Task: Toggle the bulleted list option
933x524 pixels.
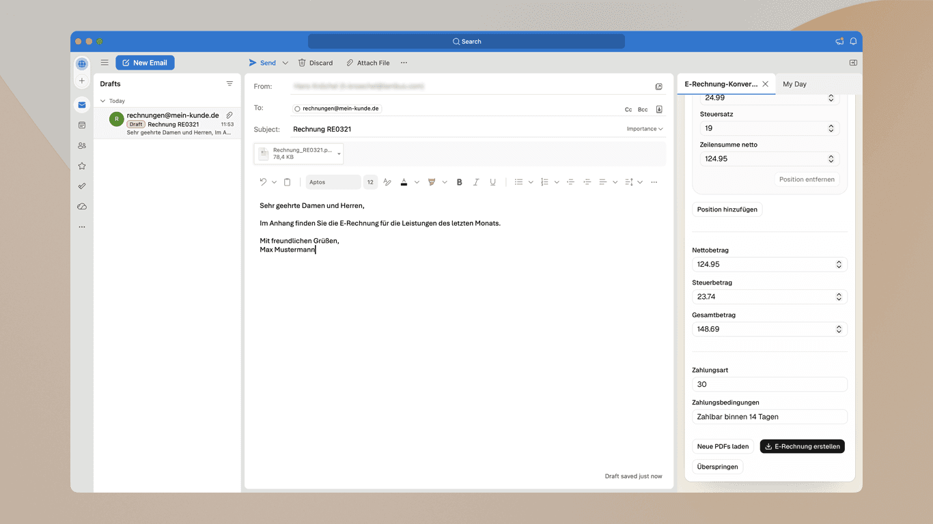Action: point(519,181)
